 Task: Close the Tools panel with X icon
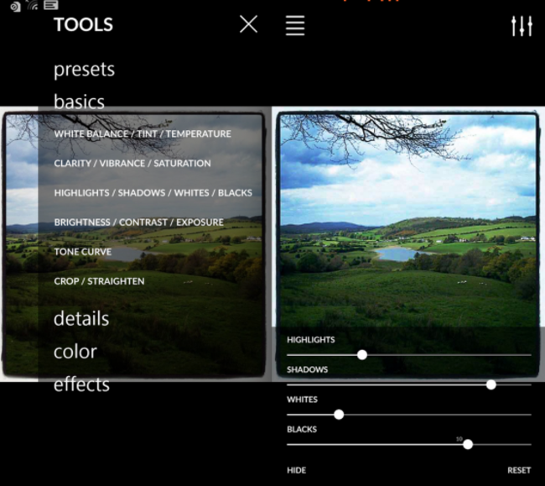click(x=248, y=24)
